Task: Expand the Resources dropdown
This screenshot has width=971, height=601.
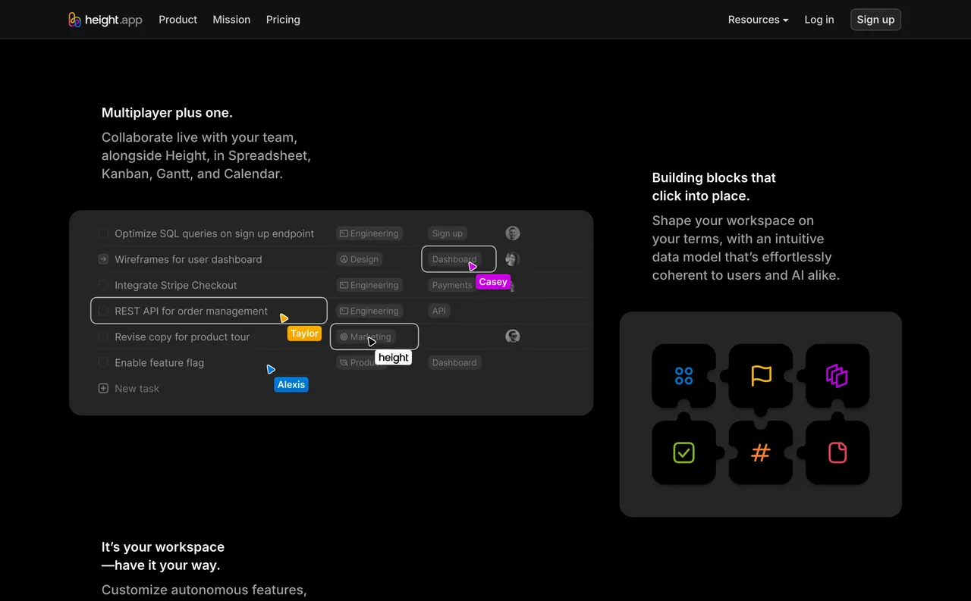Action: 758,19
